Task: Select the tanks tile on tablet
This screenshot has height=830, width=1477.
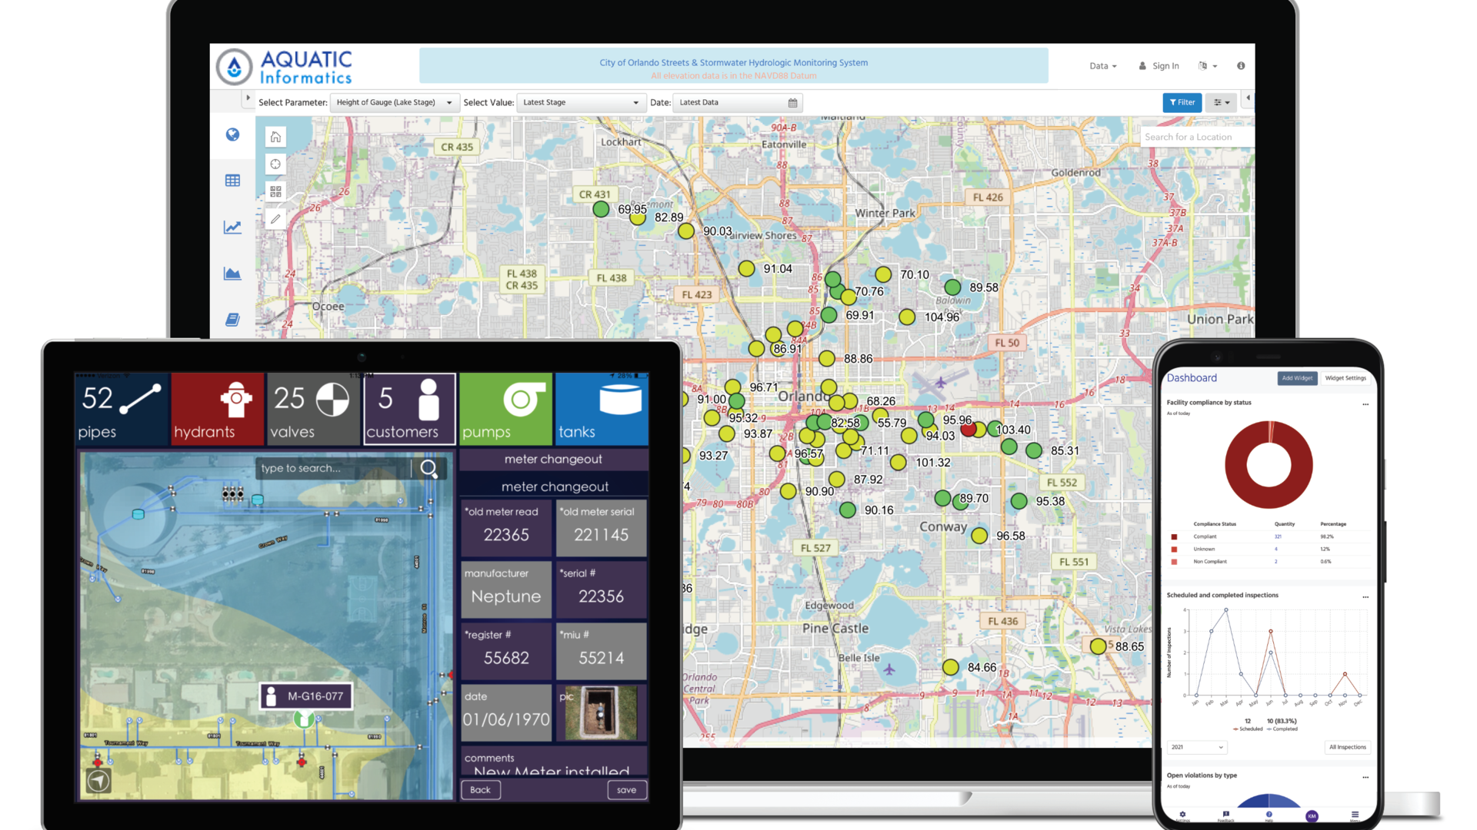Action: tap(602, 409)
